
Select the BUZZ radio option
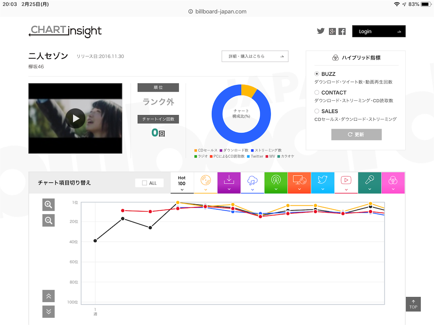pyautogui.click(x=317, y=74)
